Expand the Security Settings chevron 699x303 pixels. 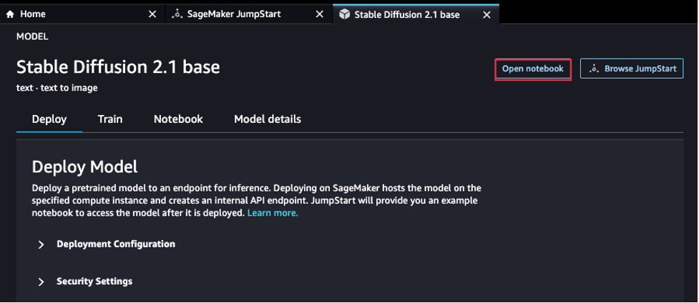pos(41,282)
